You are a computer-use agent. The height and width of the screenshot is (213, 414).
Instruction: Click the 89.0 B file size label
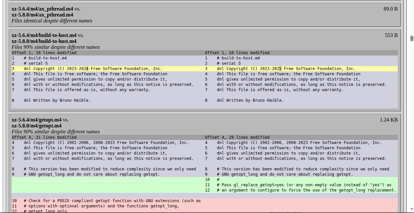(391, 9)
